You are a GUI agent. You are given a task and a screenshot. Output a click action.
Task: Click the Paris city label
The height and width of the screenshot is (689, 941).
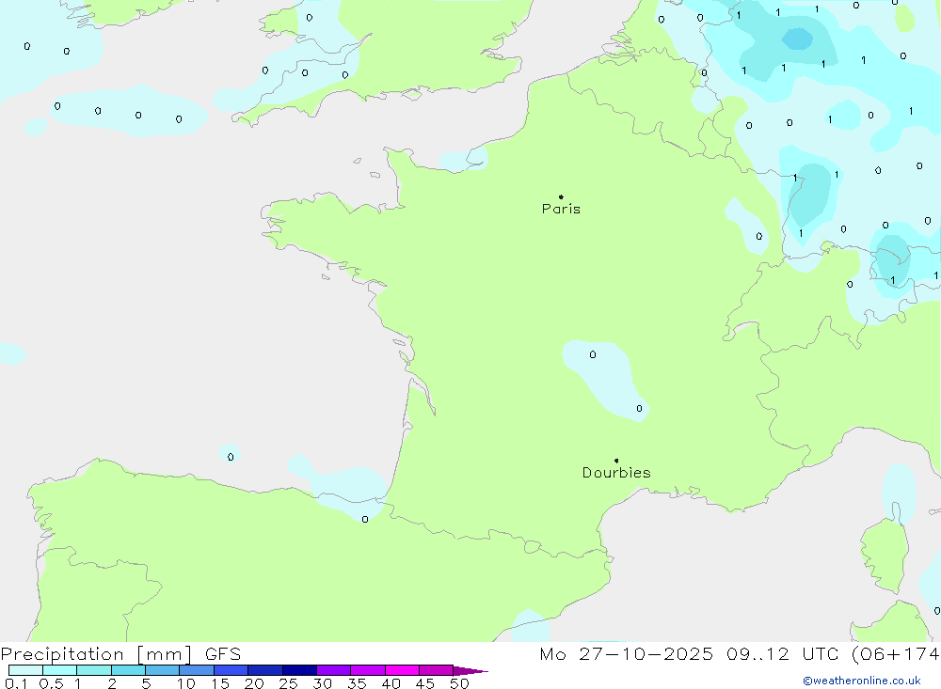(561, 209)
